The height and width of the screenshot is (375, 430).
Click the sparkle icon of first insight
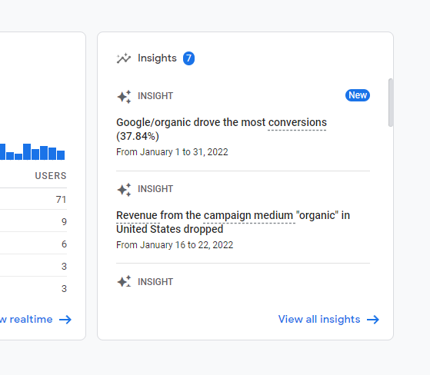[x=124, y=97]
